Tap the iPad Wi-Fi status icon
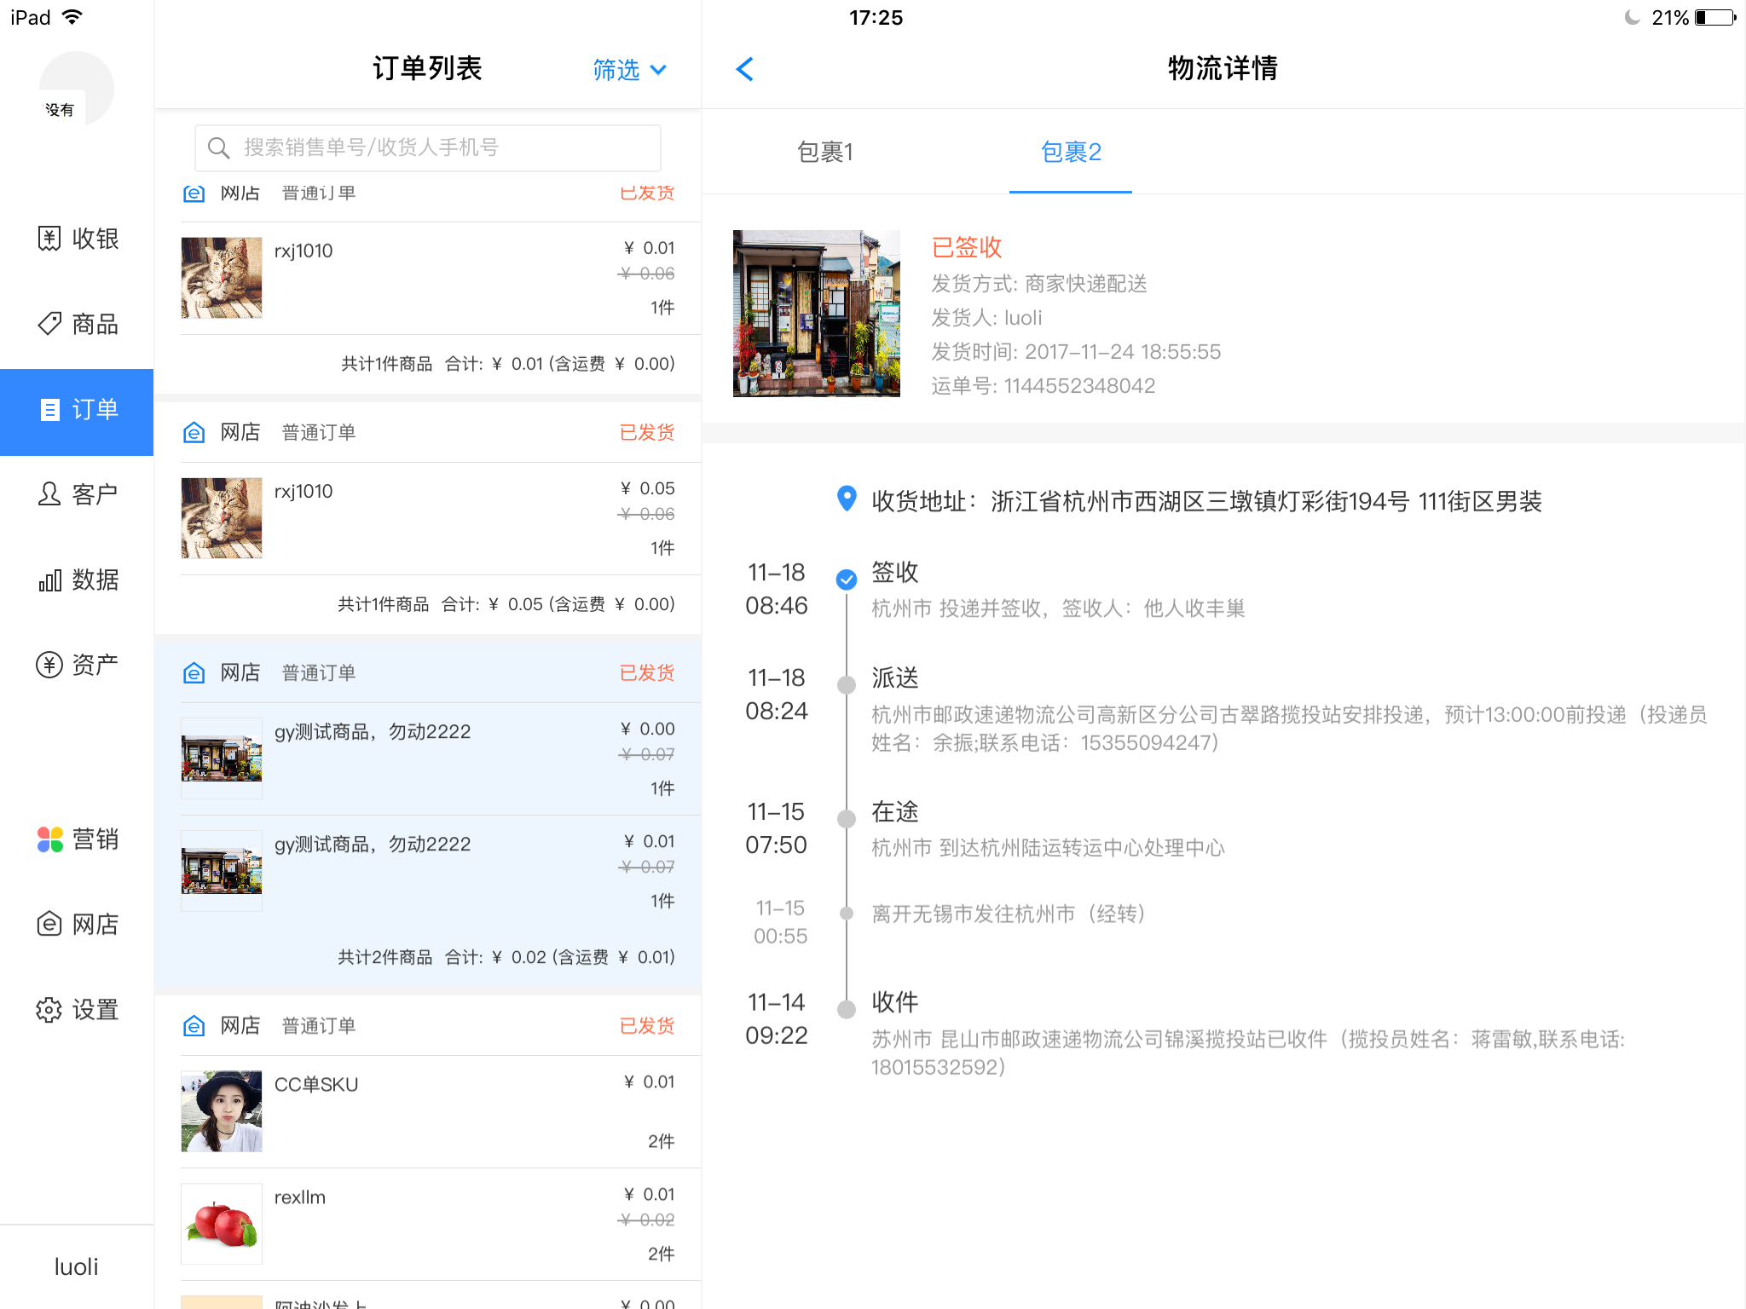This screenshot has height=1309, width=1746. tap(73, 17)
